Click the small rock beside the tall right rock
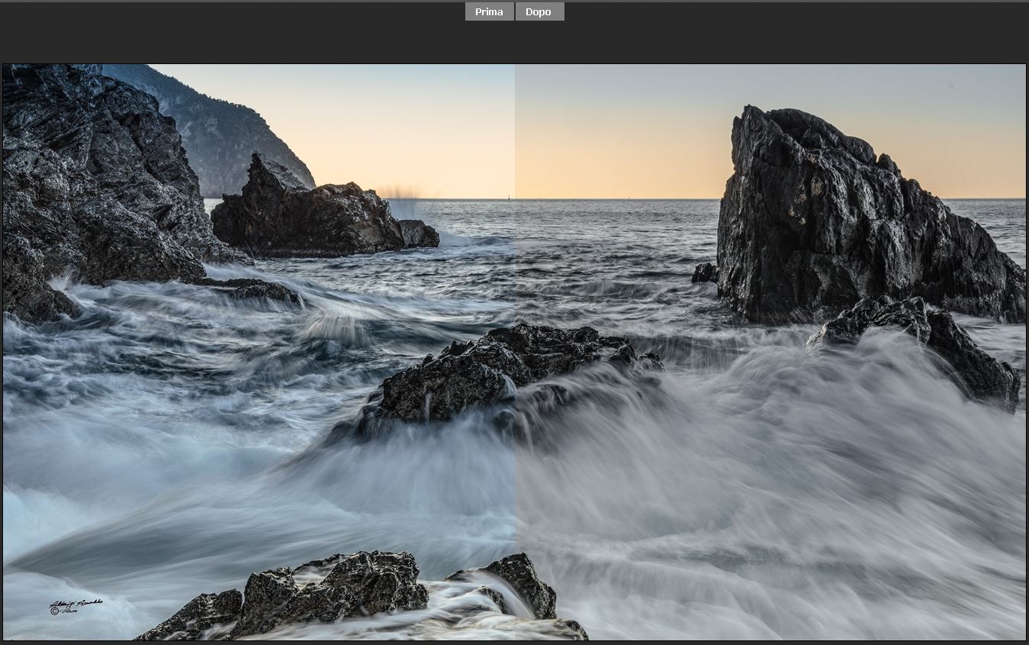This screenshot has width=1029, height=645. point(705,273)
